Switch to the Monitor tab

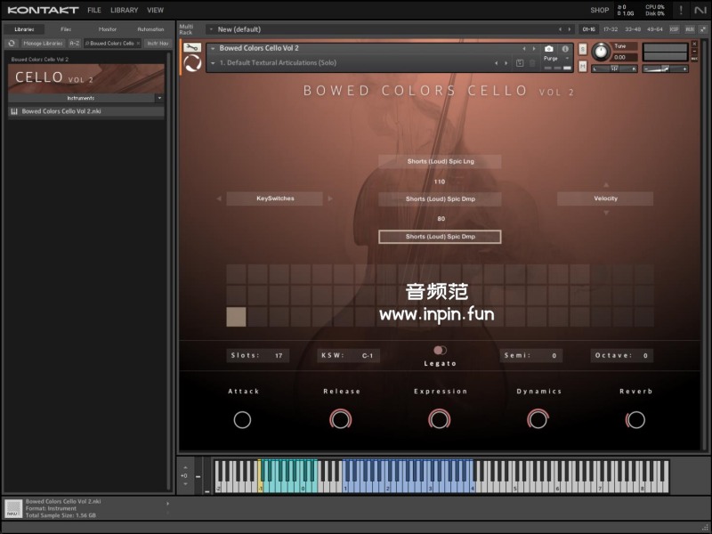tap(108, 29)
